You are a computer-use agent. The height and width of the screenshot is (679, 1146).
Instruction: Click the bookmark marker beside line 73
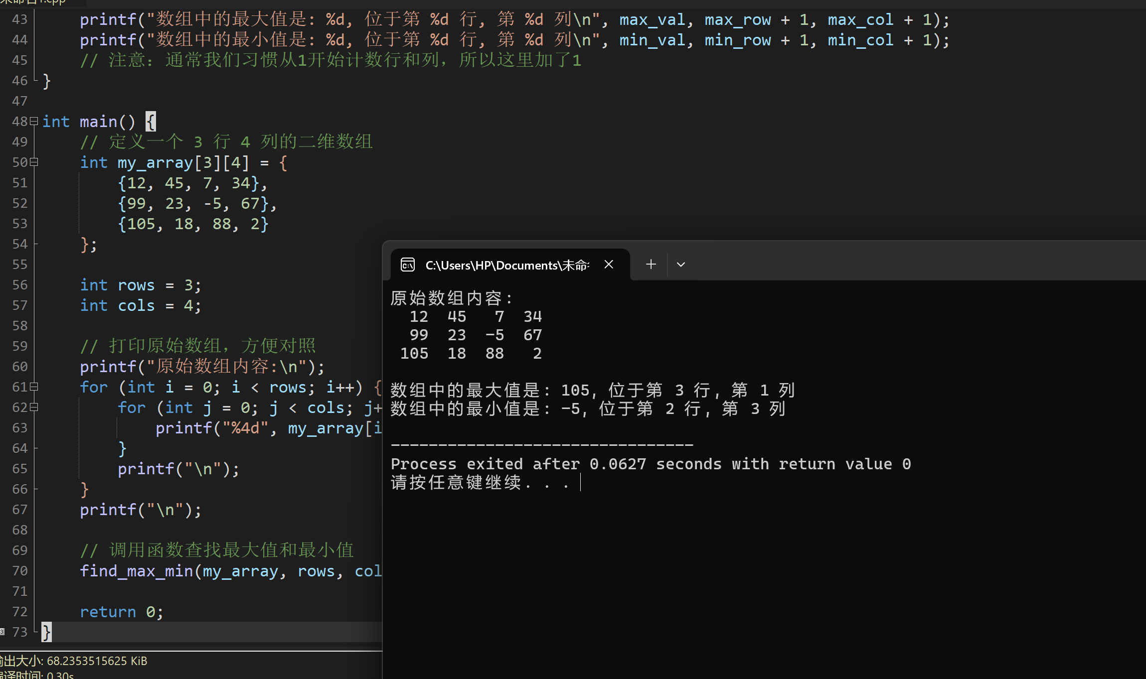[2, 632]
